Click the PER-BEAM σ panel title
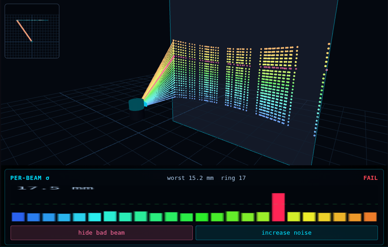 [30, 178]
